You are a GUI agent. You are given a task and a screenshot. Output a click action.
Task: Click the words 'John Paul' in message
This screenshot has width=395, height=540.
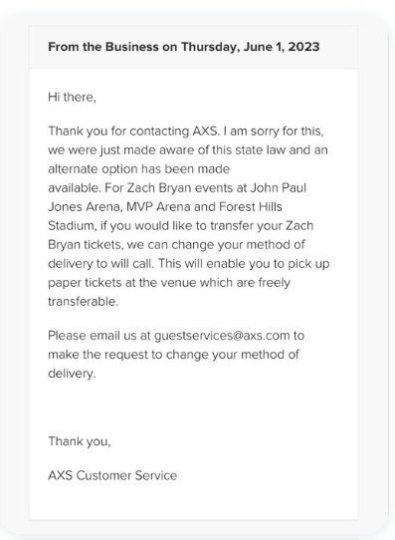coord(279,188)
